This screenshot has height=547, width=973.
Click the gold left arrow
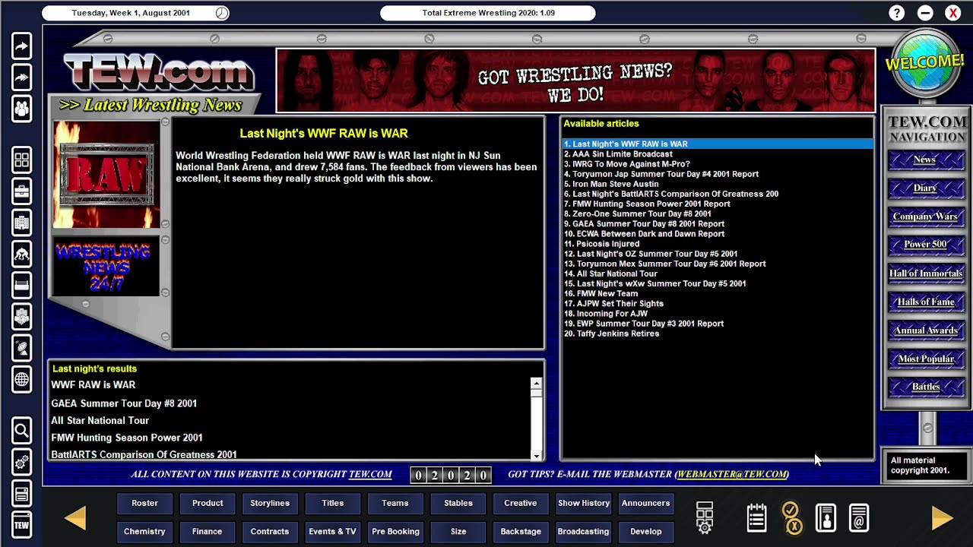coord(75,517)
